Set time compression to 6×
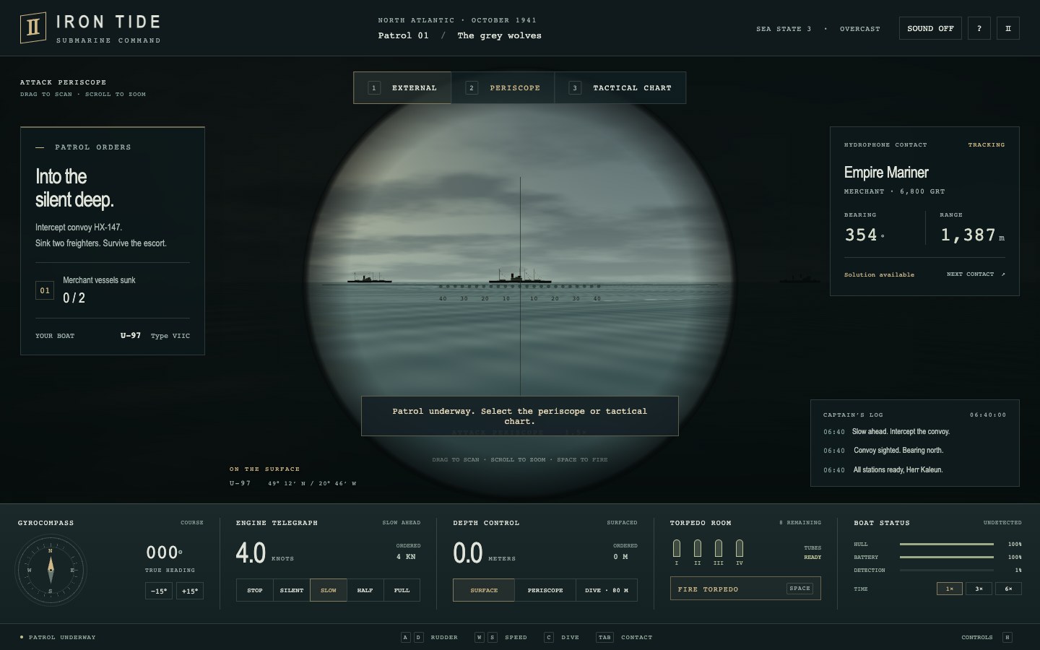 click(x=1008, y=589)
